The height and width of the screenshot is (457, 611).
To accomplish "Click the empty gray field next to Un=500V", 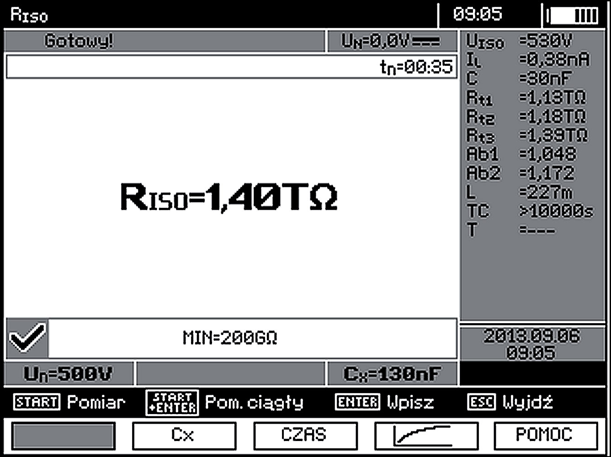I will pyautogui.click(x=231, y=374).
